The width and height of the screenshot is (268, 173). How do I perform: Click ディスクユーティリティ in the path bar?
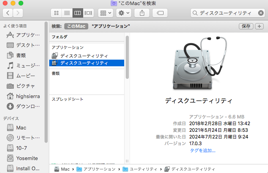[x=190, y=169]
